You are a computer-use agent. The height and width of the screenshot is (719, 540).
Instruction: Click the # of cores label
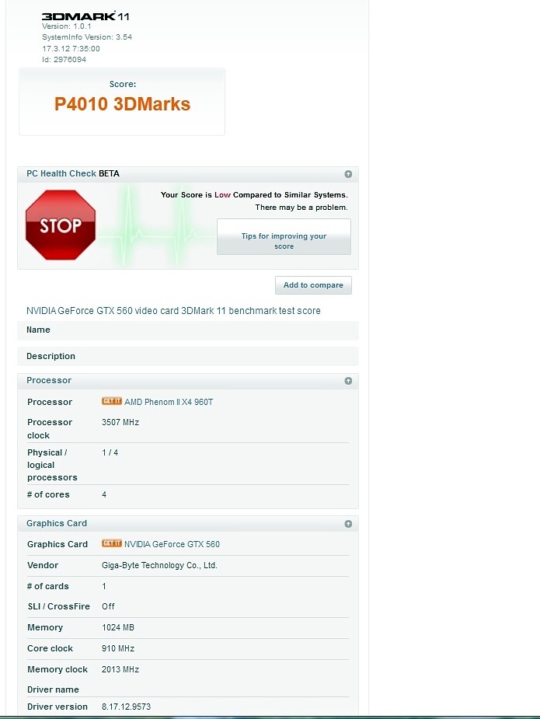point(48,495)
